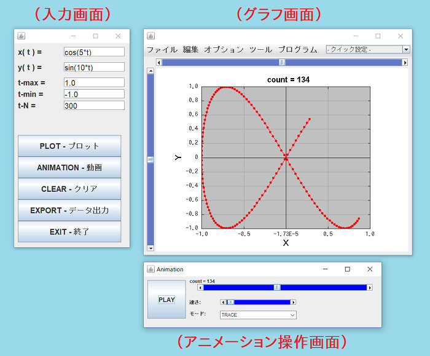Viewport: 430px width, 356px height.
Task: Minimize the input window
Action: [73, 36]
